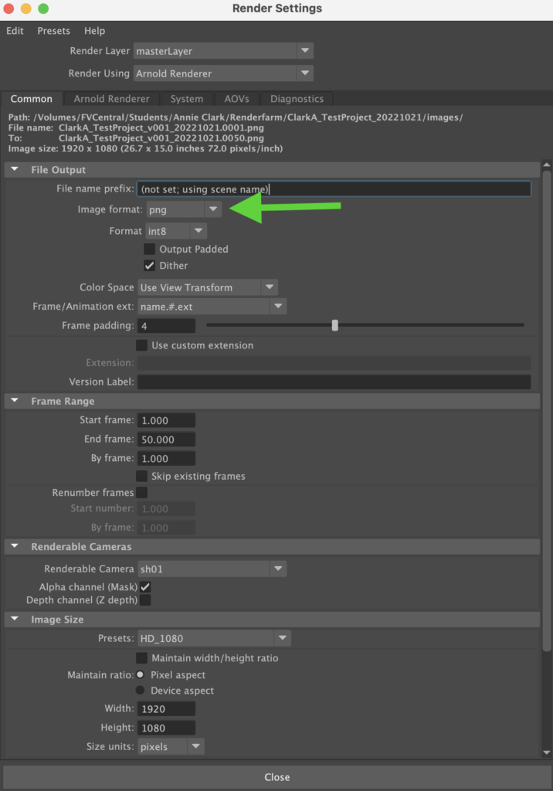Open the Render Using Arnold Renderer dropdown
The width and height of the screenshot is (553, 791).
[x=223, y=73]
